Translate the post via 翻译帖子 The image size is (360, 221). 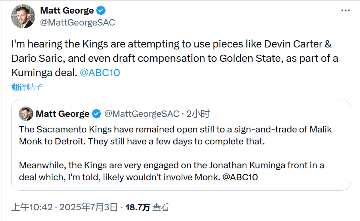click(x=27, y=87)
